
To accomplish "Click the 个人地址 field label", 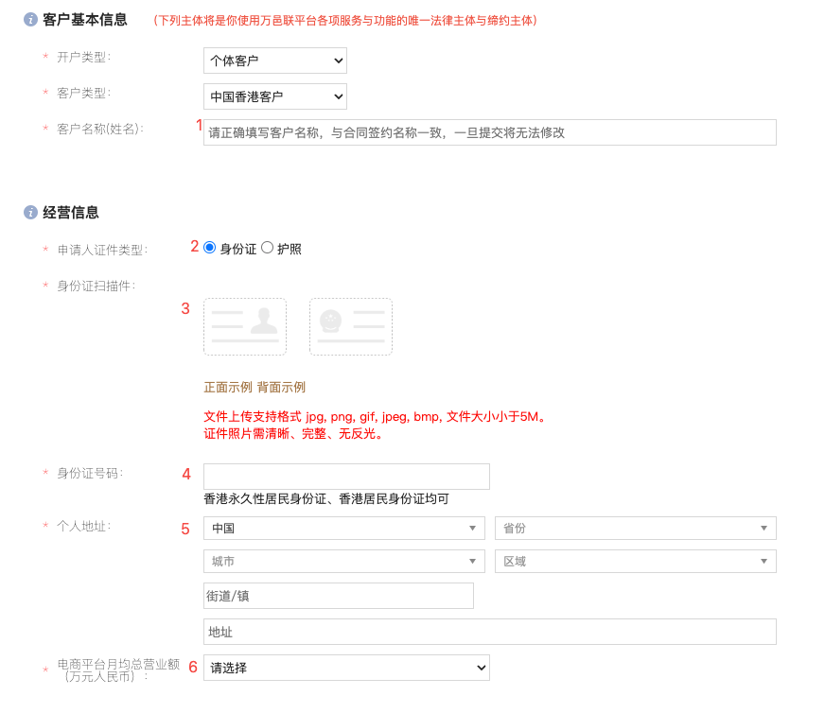I will (83, 527).
